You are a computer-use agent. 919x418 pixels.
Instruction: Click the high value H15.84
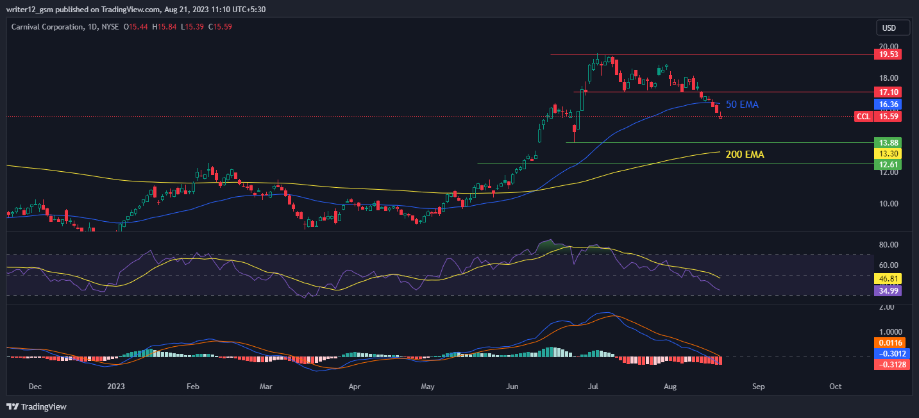165,27
